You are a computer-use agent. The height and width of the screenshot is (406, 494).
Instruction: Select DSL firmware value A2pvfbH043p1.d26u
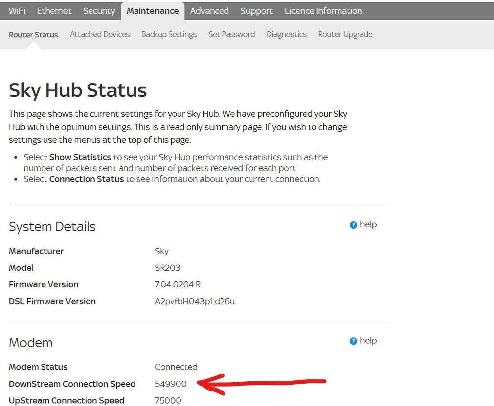click(x=195, y=301)
